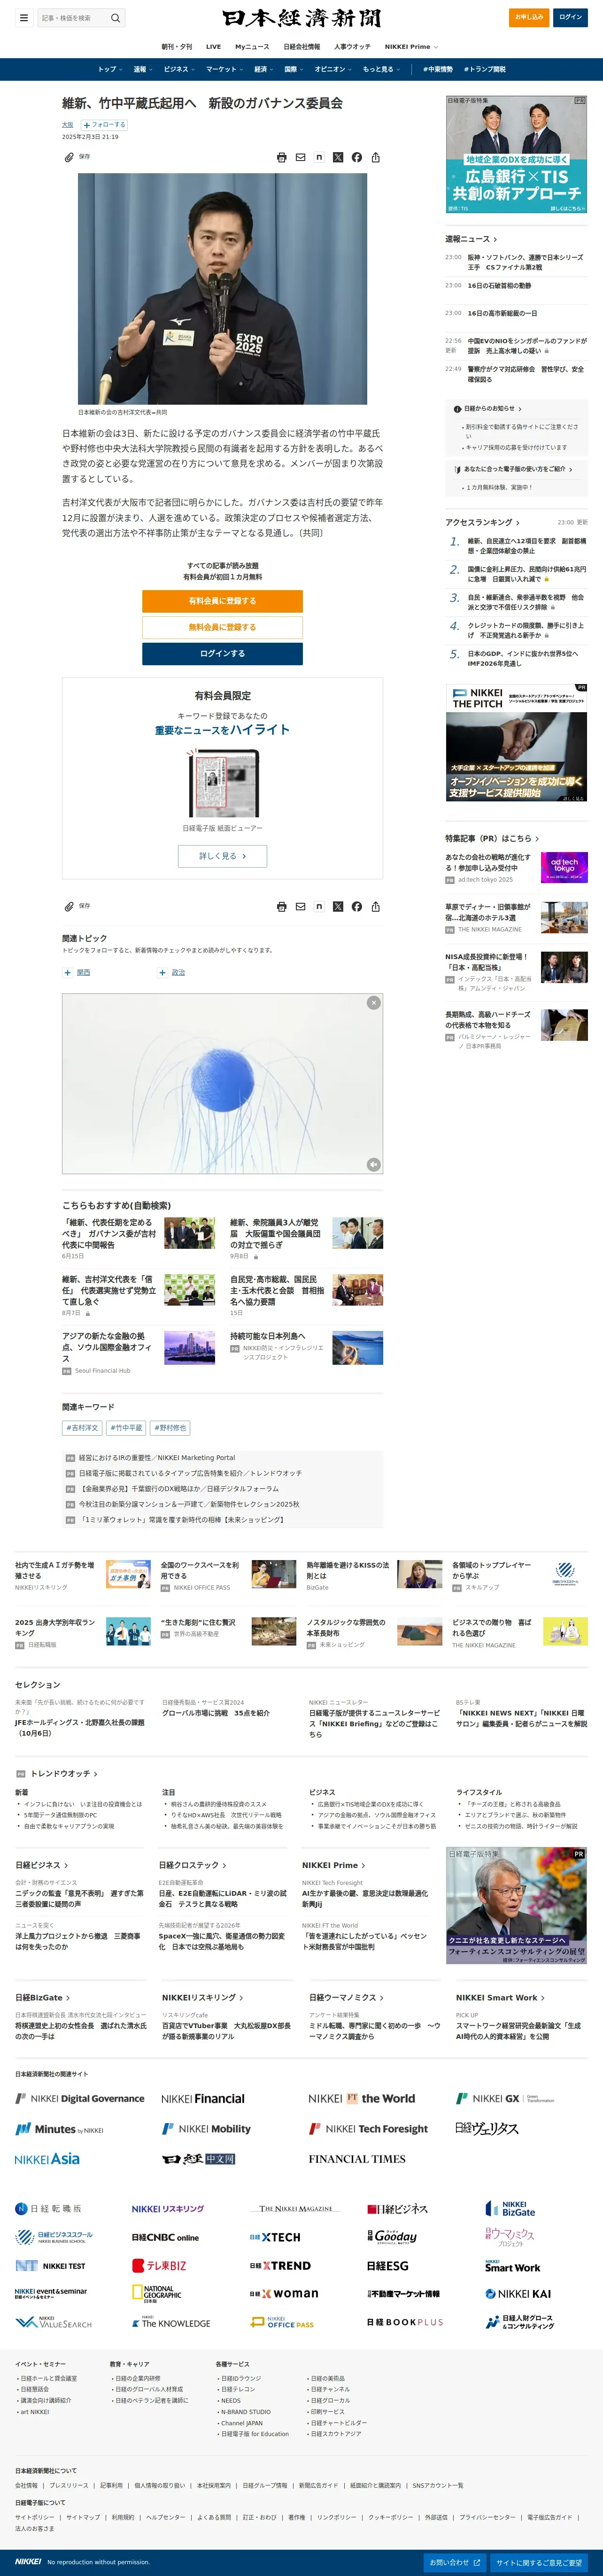Open the FINANCIAL TIMES logo link
Viewport: 603px width, 2576px height.
(357, 2159)
